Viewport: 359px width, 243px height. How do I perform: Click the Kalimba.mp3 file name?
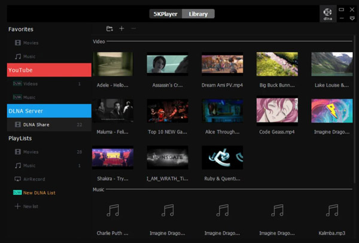tap(332, 233)
